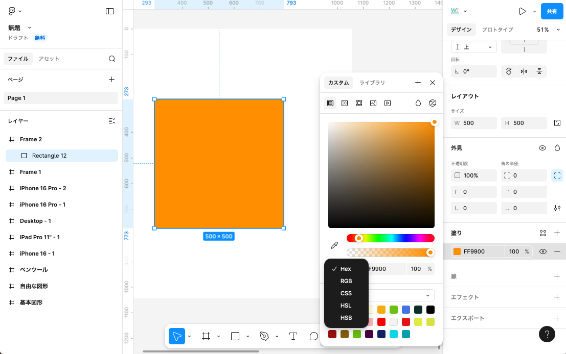Hide the FF9900 fill with its eye toggle

click(542, 251)
